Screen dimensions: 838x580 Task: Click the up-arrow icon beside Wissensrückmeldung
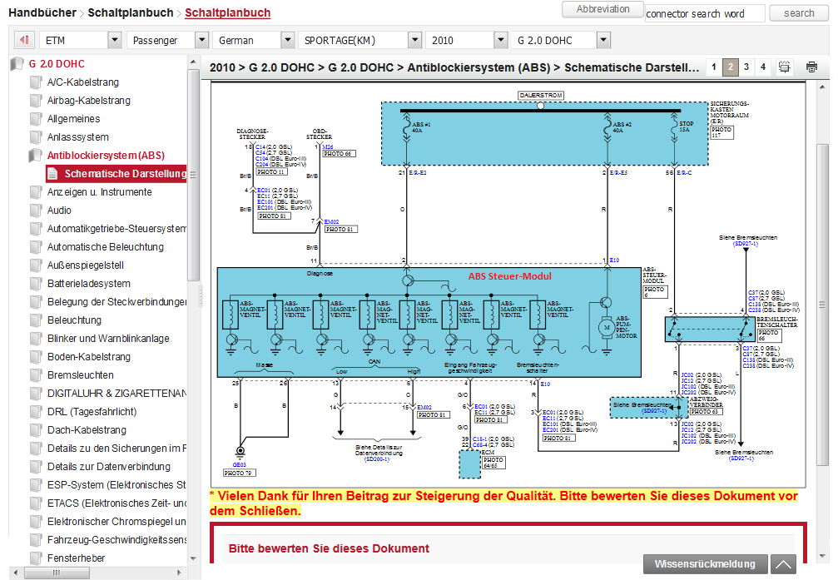[x=783, y=564]
